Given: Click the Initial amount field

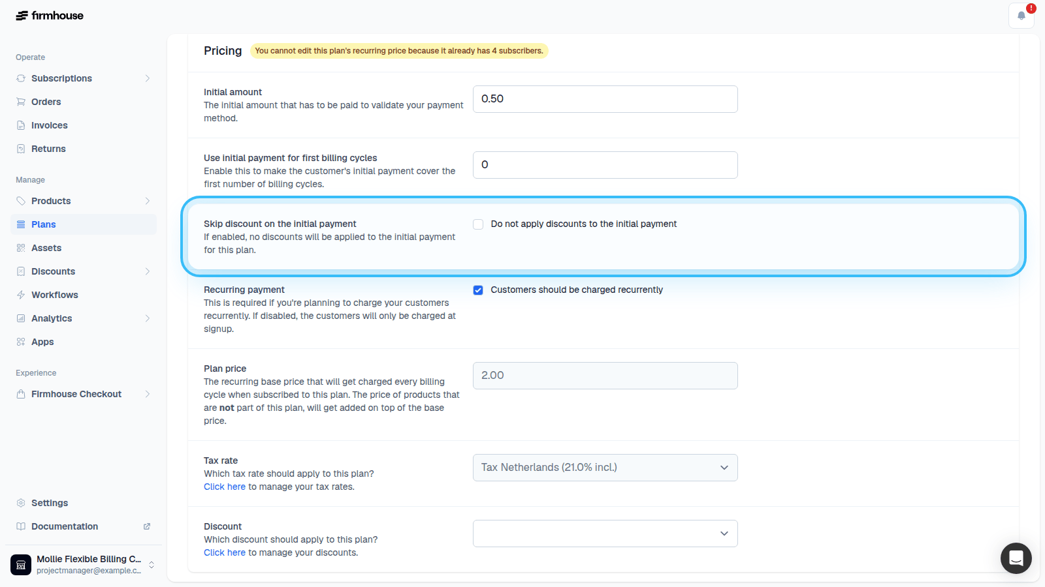Looking at the screenshot, I should click(x=605, y=99).
